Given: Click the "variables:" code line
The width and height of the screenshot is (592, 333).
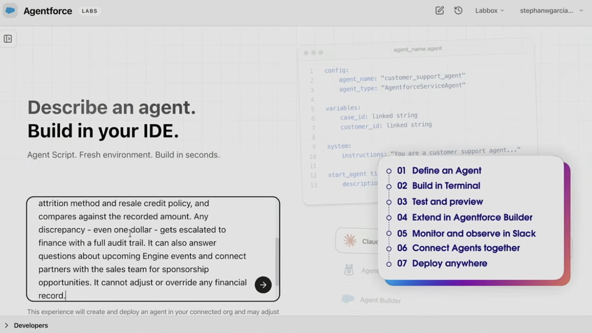Looking at the screenshot, I should [x=343, y=108].
